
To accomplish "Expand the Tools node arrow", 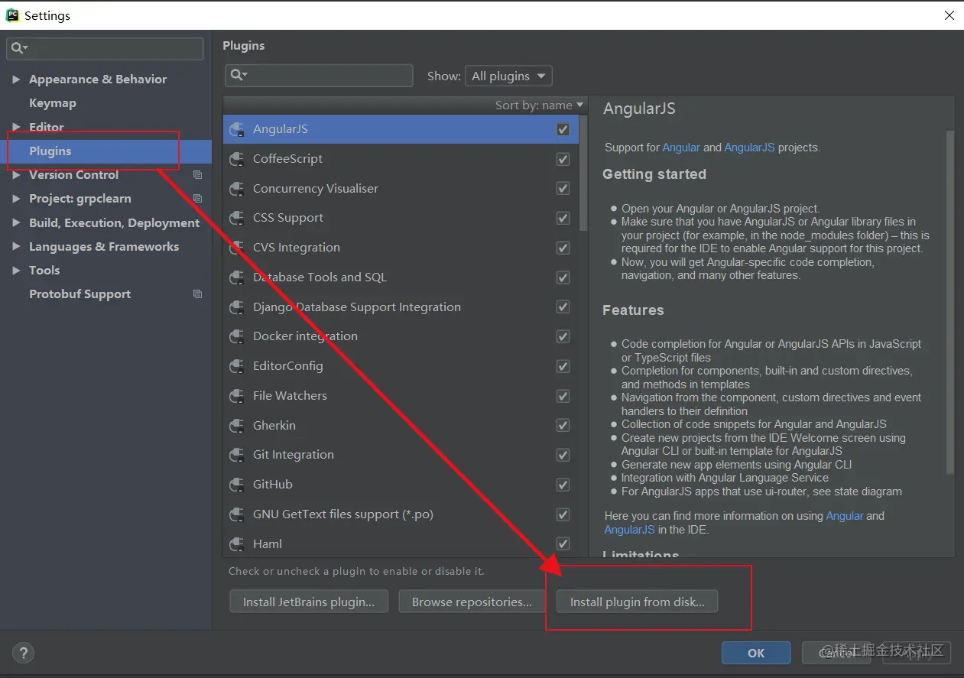I will coord(16,271).
